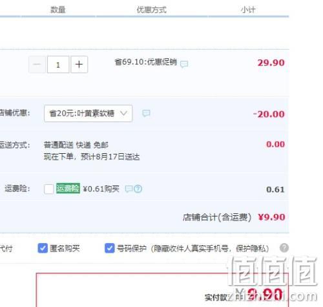Increase quantity with the plus button

click(x=79, y=65)
